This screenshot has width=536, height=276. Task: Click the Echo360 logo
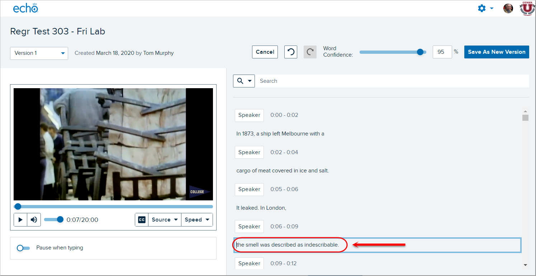(25, 8)
